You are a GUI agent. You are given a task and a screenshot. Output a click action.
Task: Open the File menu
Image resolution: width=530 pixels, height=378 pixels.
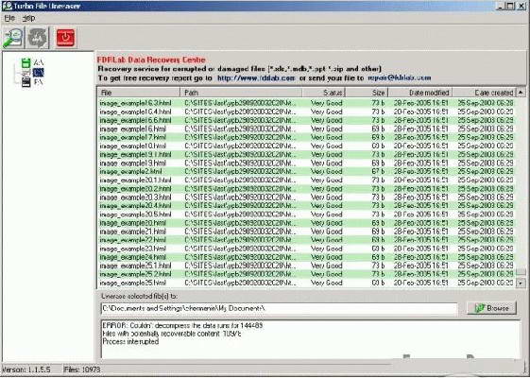pyautogui.click(x=9, y=18)
